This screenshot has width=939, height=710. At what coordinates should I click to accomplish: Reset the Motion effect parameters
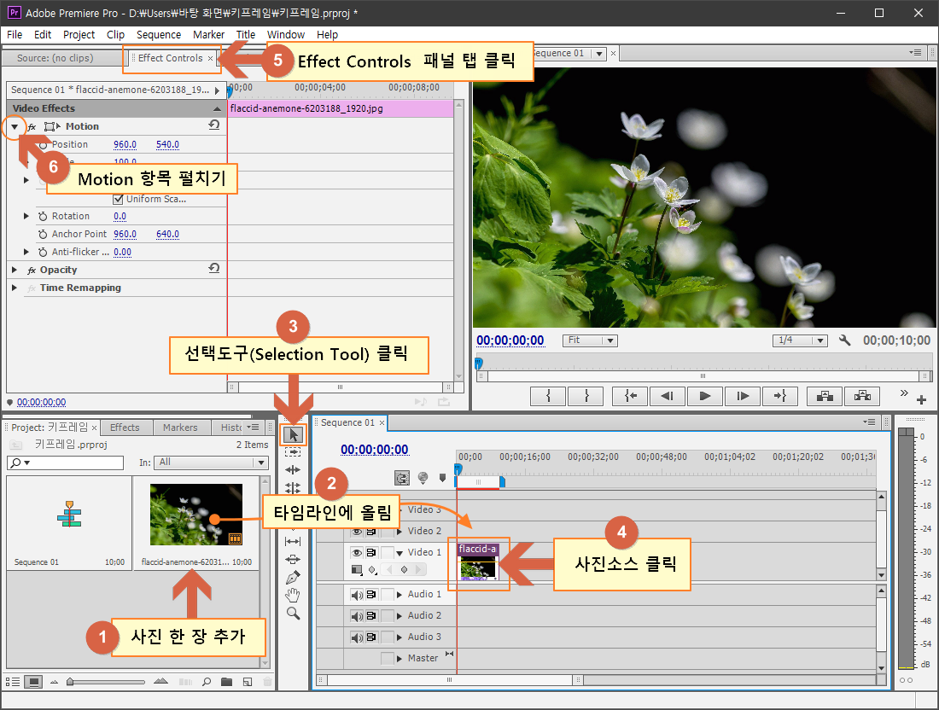click(213, 125)
